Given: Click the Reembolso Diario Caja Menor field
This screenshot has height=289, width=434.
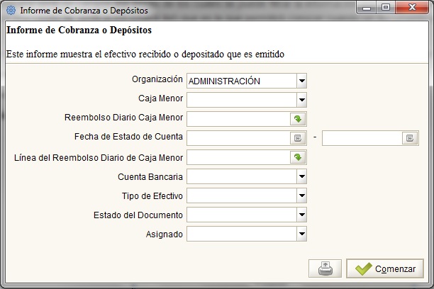Looking at the screenshot, I should 238,119.
